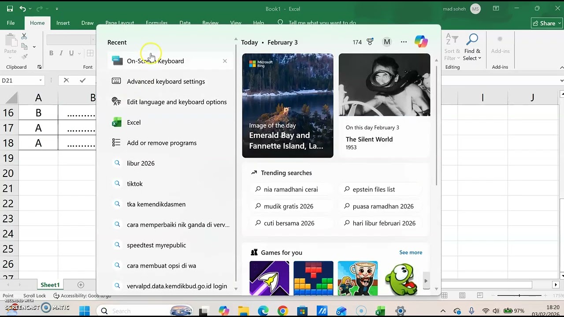This screenshot has height=317, width=564.
Task: Apply underline with the U icon
Action: (x=71, y=53)
